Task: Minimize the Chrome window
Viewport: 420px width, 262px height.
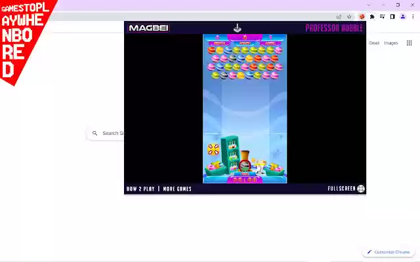Action: [383, 5]
